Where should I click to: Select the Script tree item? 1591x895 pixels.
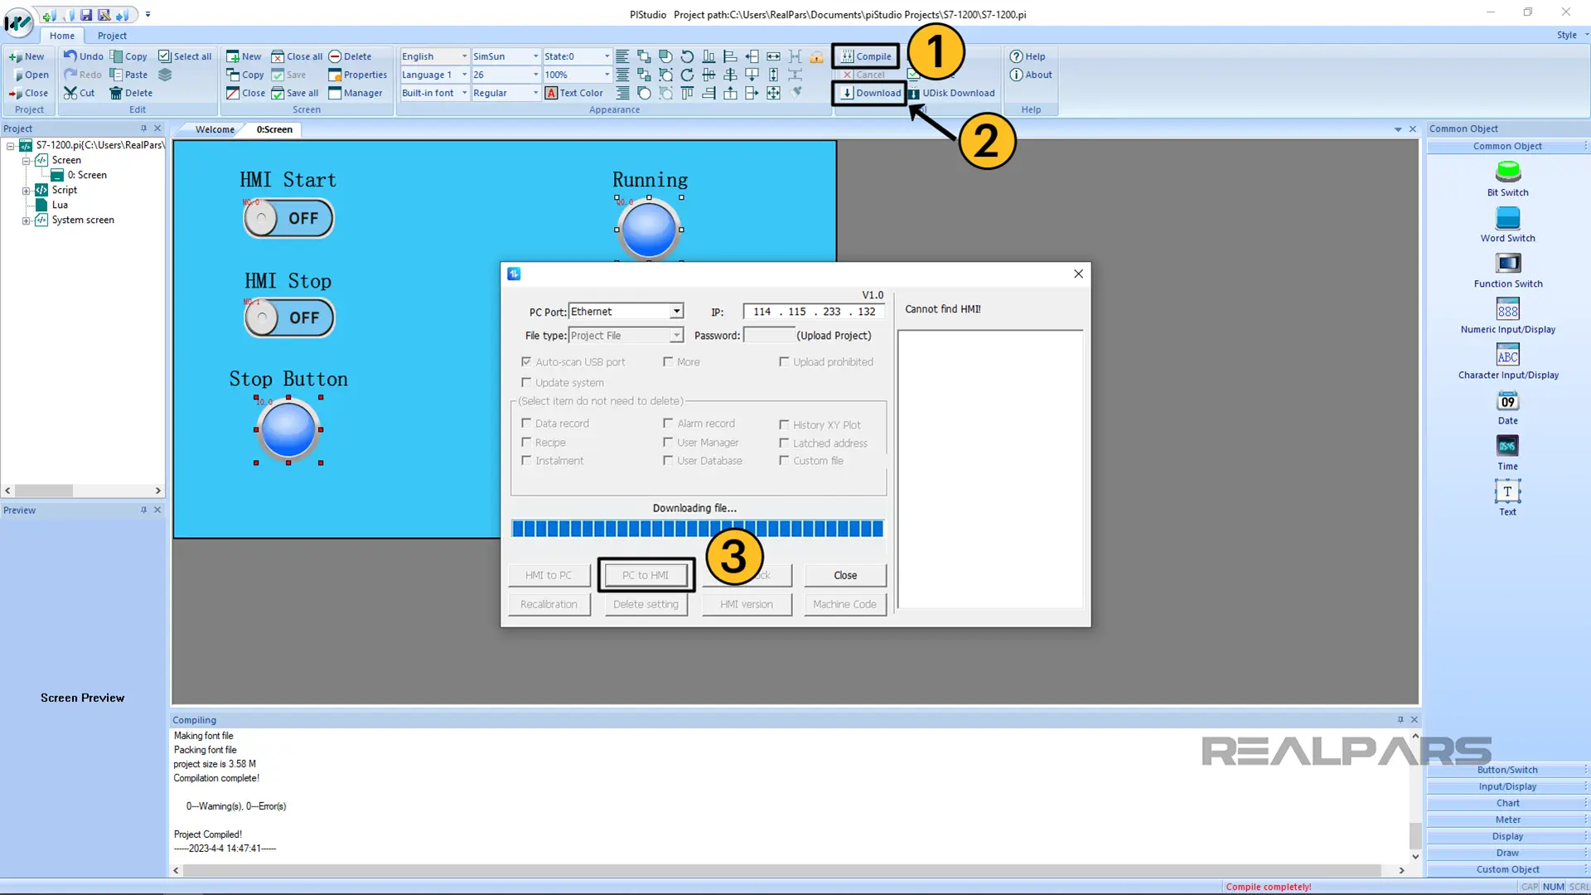point(63,189)
